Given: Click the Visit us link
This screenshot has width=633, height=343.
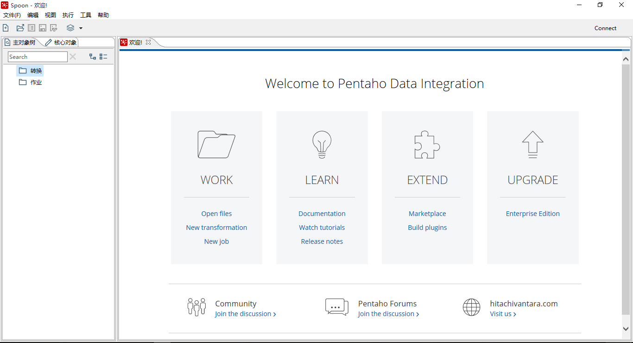Looking at the screenshot, I should tap(503, 314).
